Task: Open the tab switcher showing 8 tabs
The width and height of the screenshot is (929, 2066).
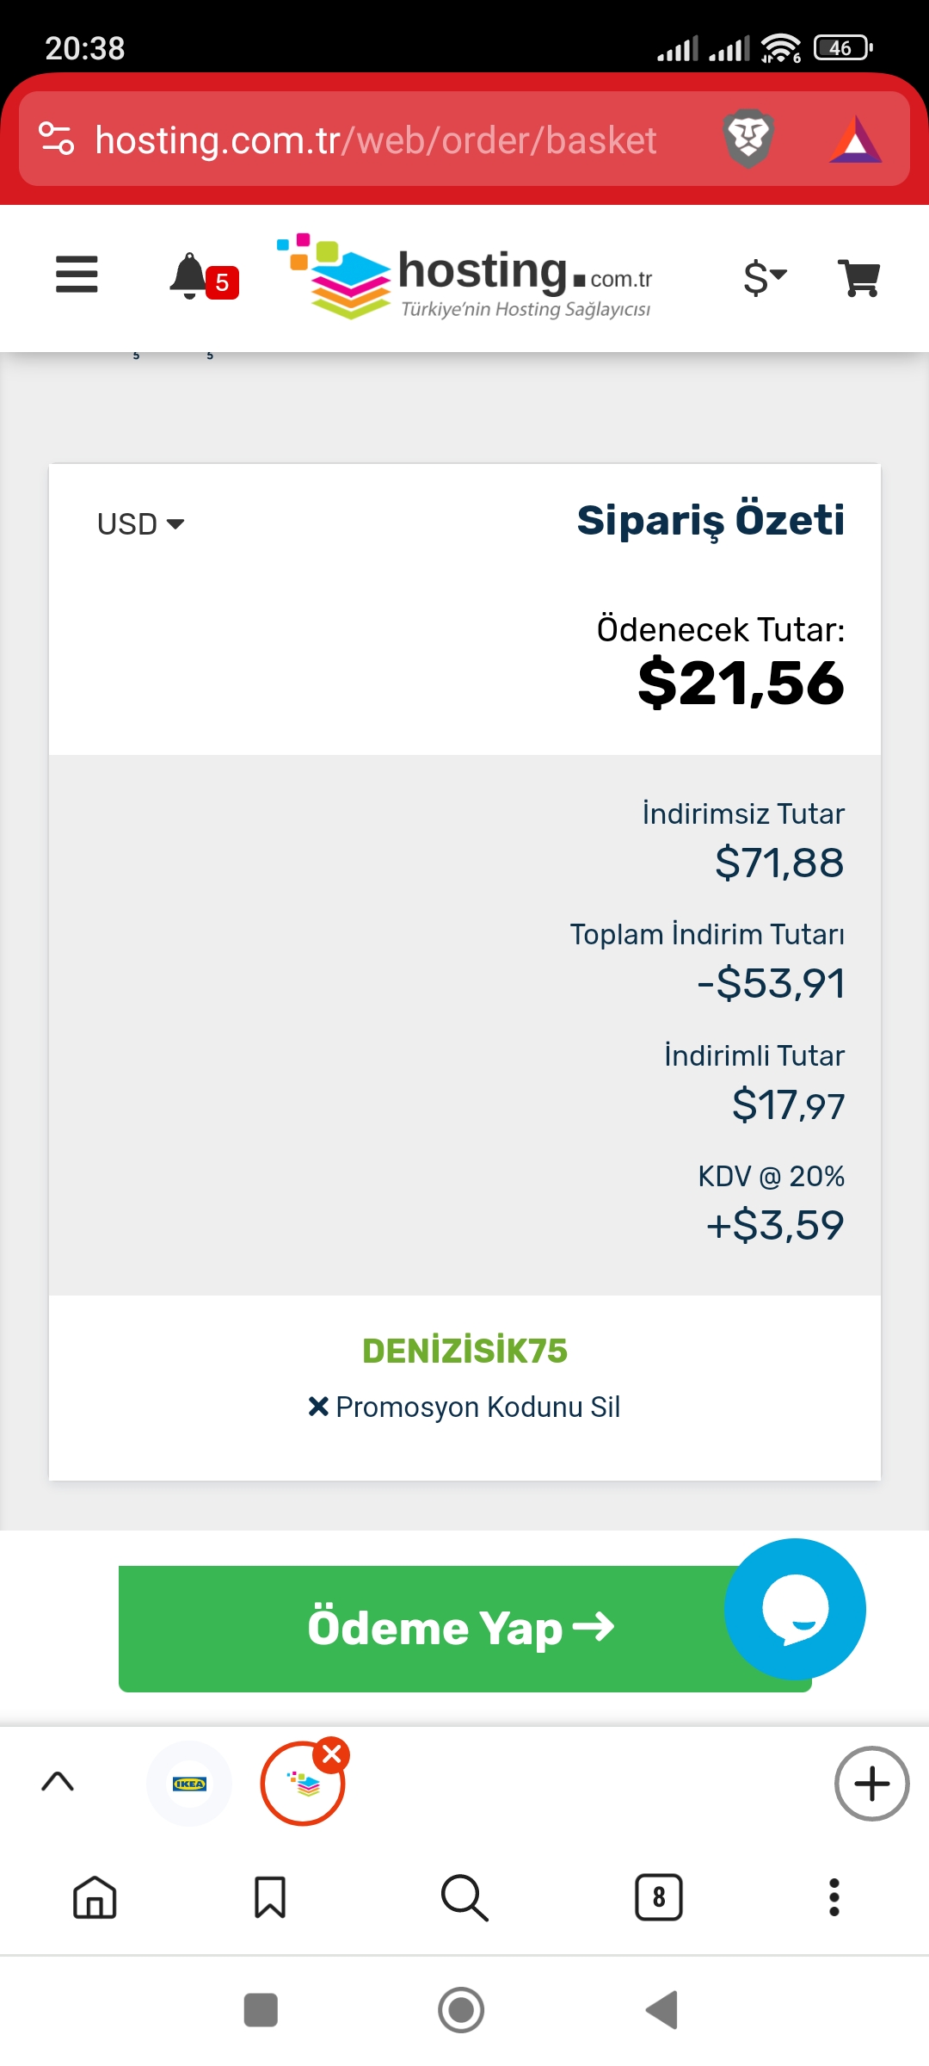Action: click(659, 1897)
